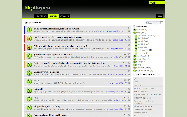Viewport: 187px width, 117px height.
Task: Open author link para cokomel egrisi
Action: tap(109, 31)
